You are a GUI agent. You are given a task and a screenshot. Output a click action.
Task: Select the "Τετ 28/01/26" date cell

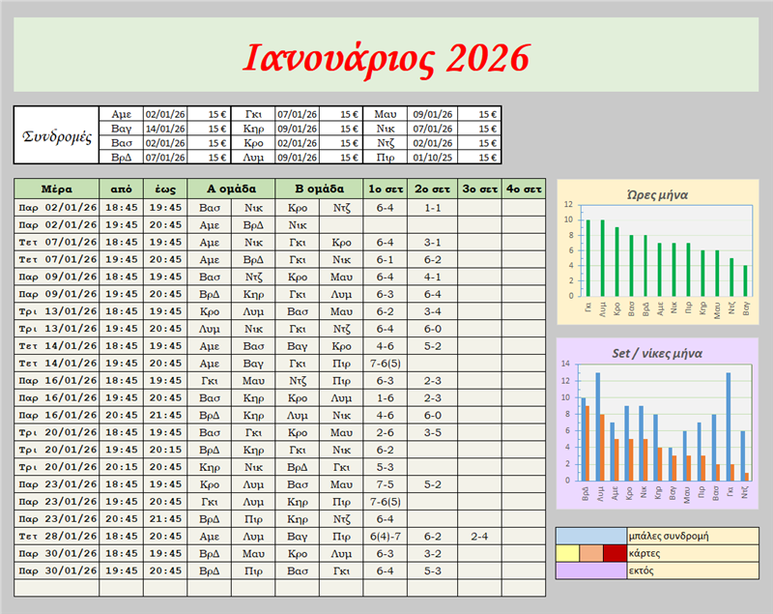[x=57, y=536]
